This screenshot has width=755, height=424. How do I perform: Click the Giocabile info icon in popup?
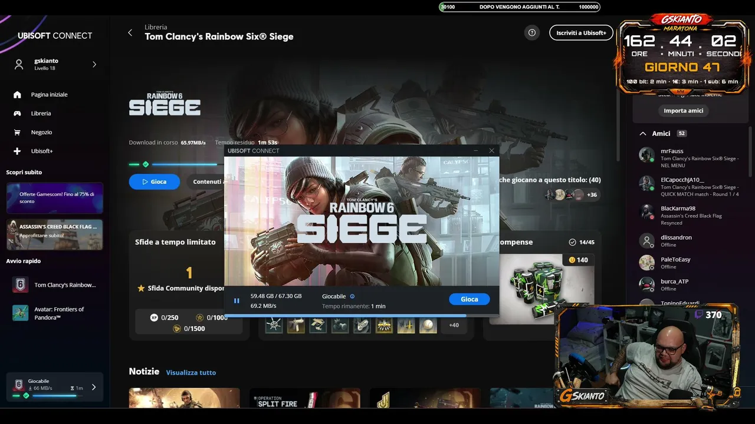[352, 296]
